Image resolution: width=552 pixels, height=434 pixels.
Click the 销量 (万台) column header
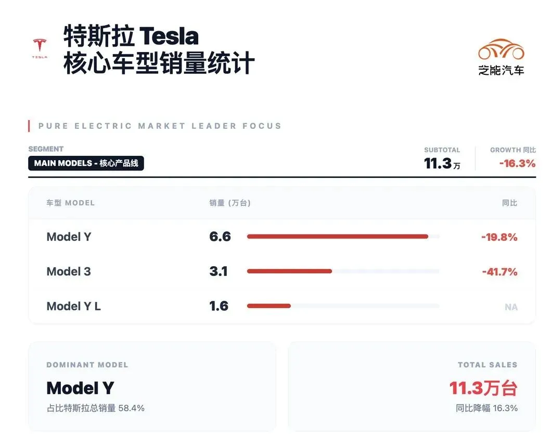(x=230, y=203)
